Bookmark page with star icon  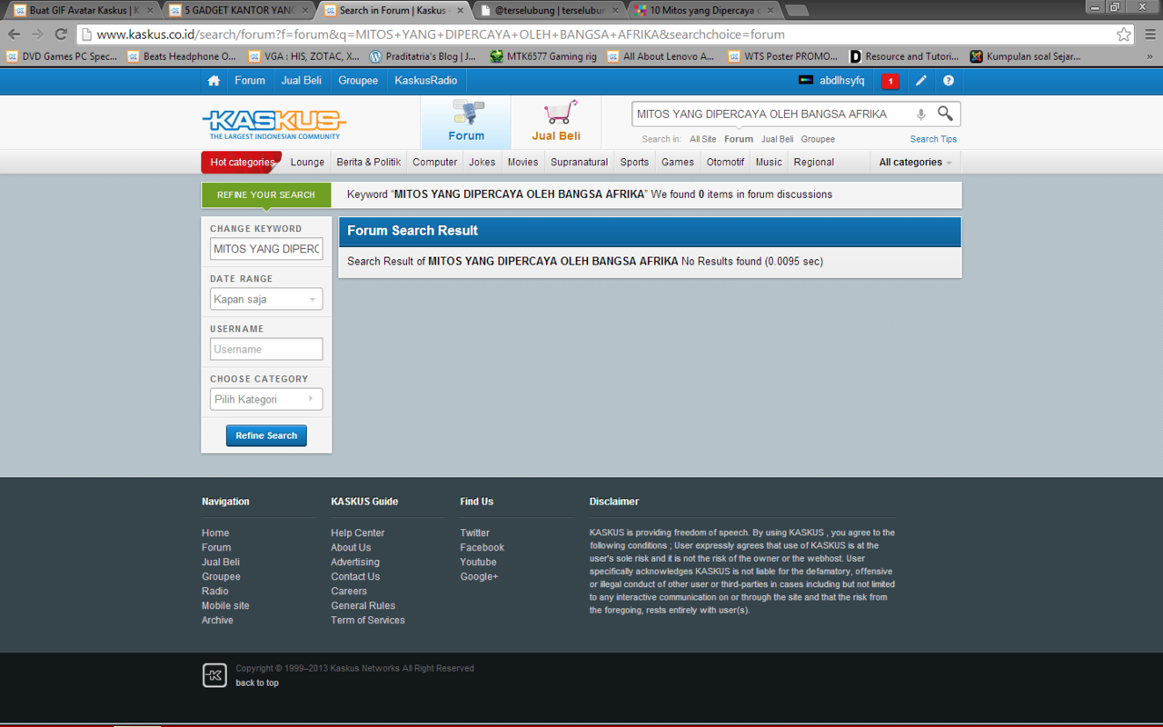(x=1124, y=35)
